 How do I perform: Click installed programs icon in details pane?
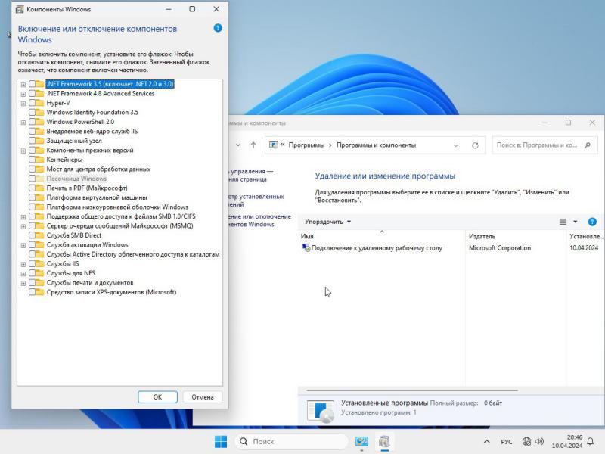click(x=320, y=411)
